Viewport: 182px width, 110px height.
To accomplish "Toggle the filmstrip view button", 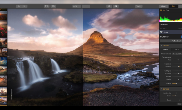I will pyautogui.click(x=53, y=6).
